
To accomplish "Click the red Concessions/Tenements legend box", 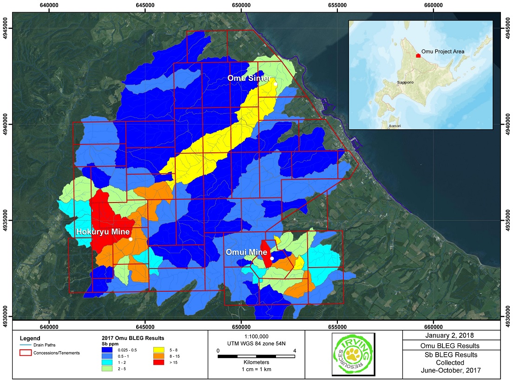I will point(26,353).
